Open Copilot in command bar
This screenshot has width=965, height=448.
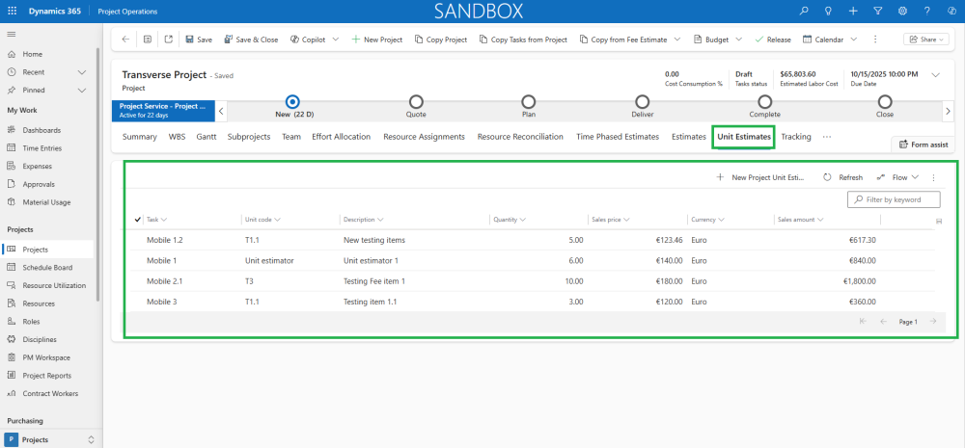309,40
